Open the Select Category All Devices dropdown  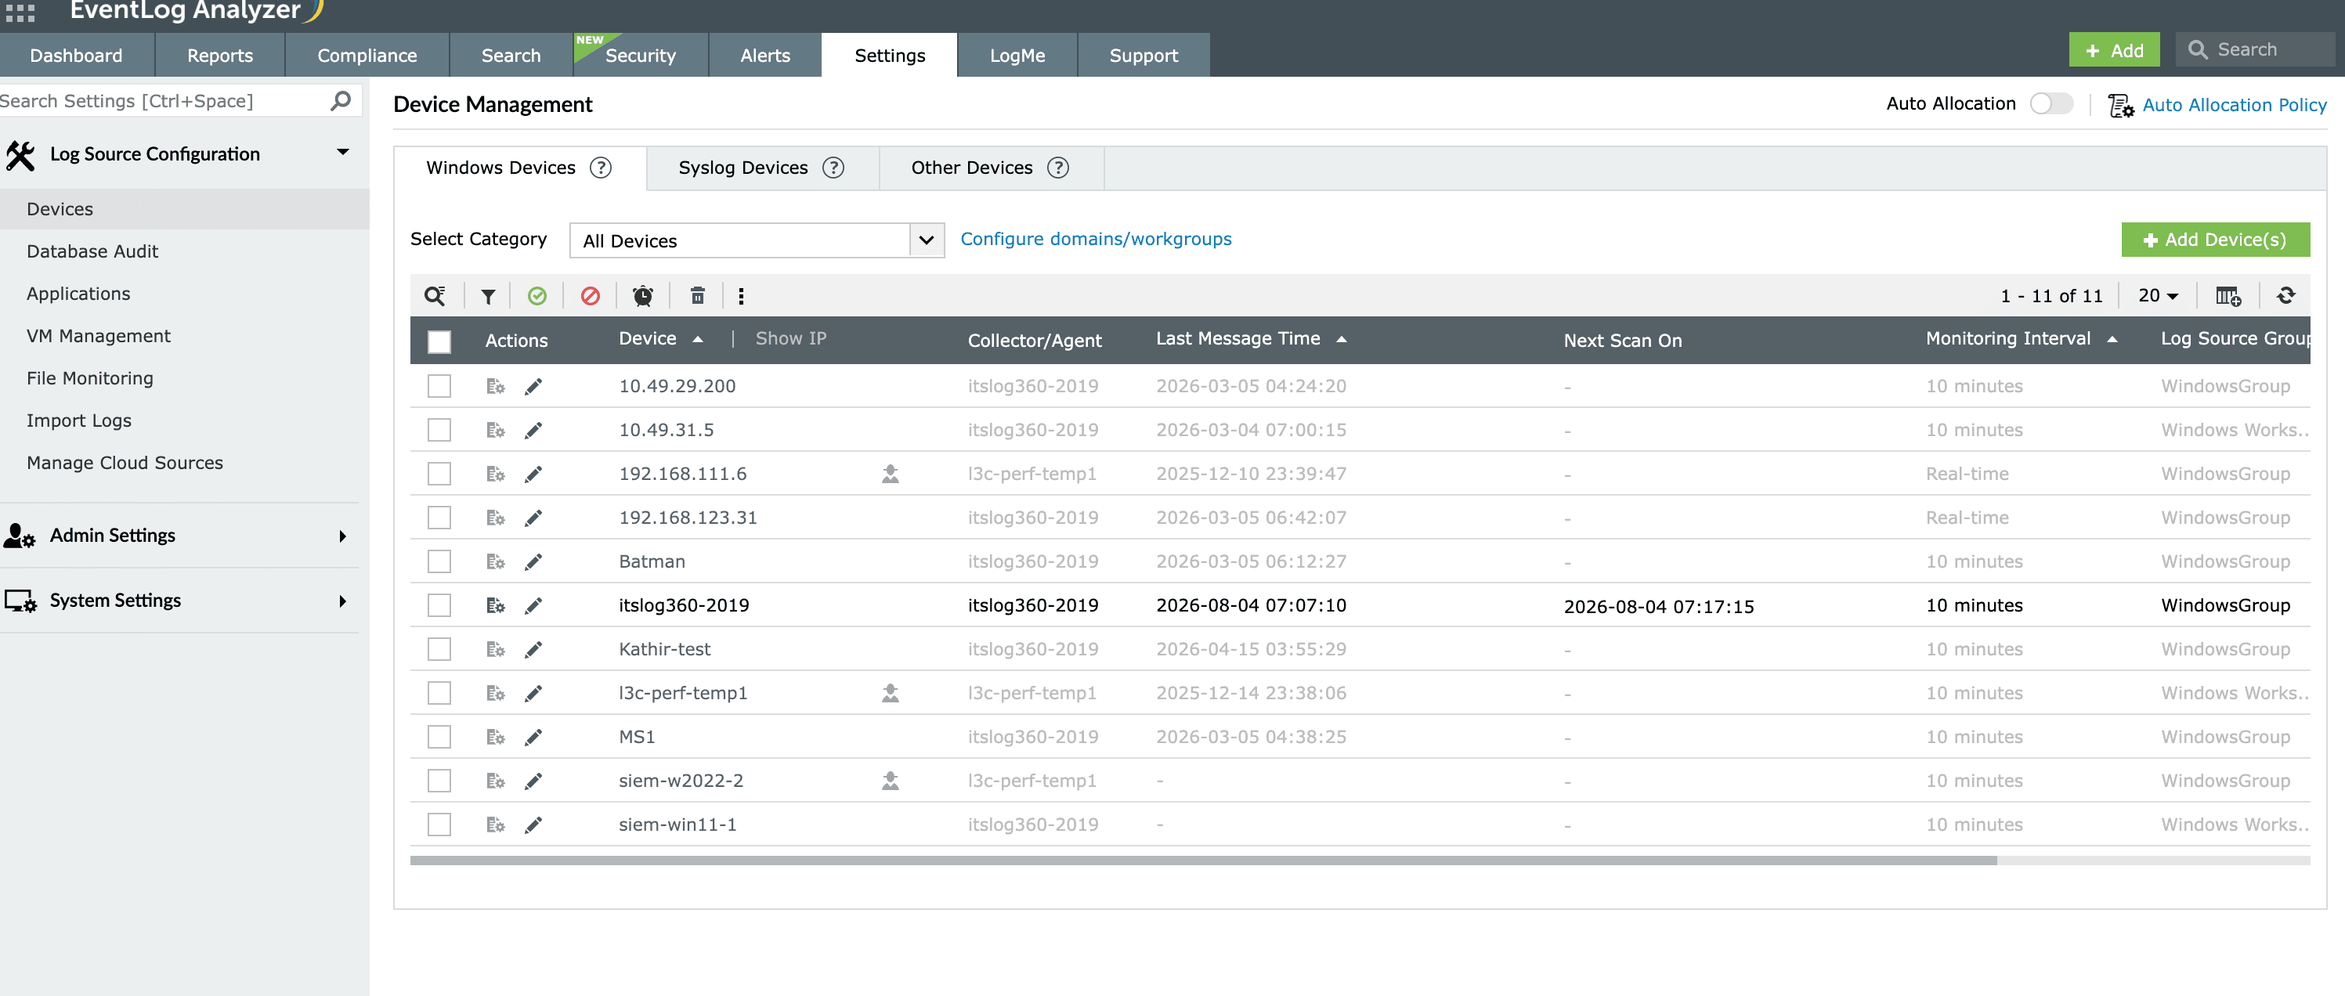tap(757, 240)
